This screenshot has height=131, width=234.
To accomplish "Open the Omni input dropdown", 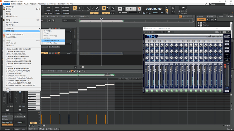I will coord(8,117).
